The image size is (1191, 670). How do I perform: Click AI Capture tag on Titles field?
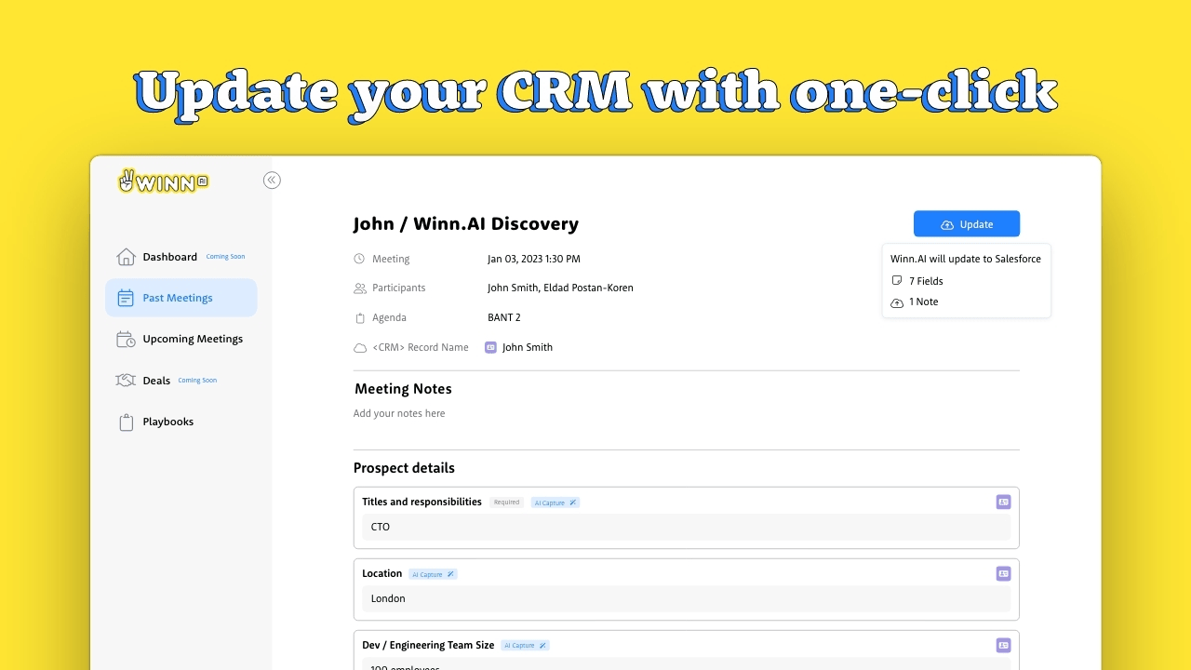[555, 502]
